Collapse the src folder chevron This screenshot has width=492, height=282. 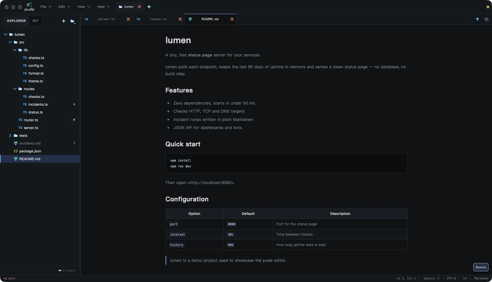(10, 42)
